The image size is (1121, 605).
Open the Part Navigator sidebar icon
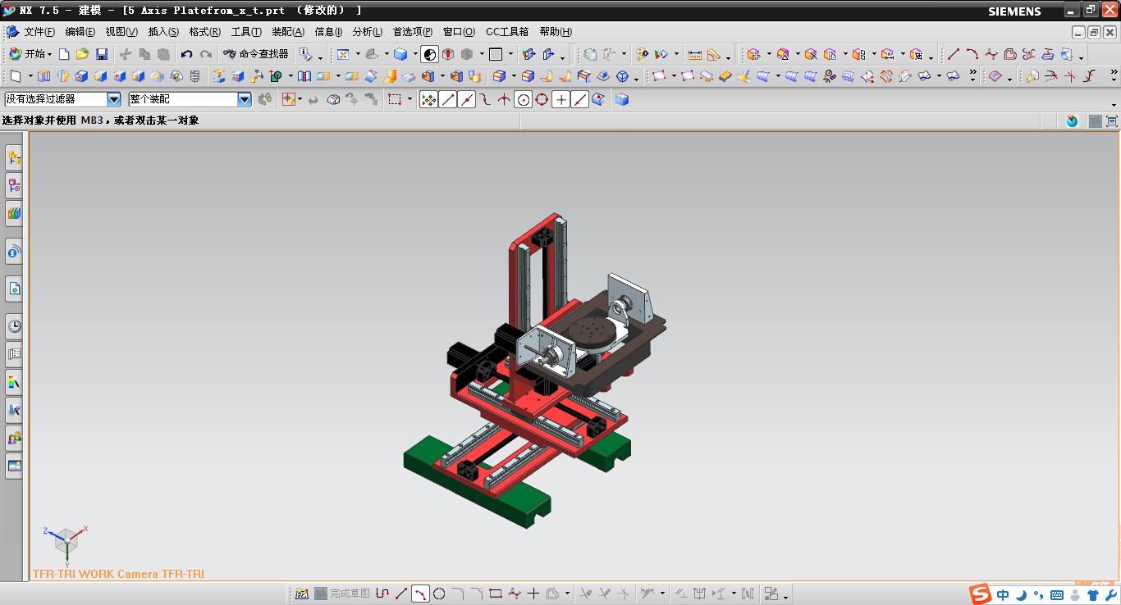[14, 185]
